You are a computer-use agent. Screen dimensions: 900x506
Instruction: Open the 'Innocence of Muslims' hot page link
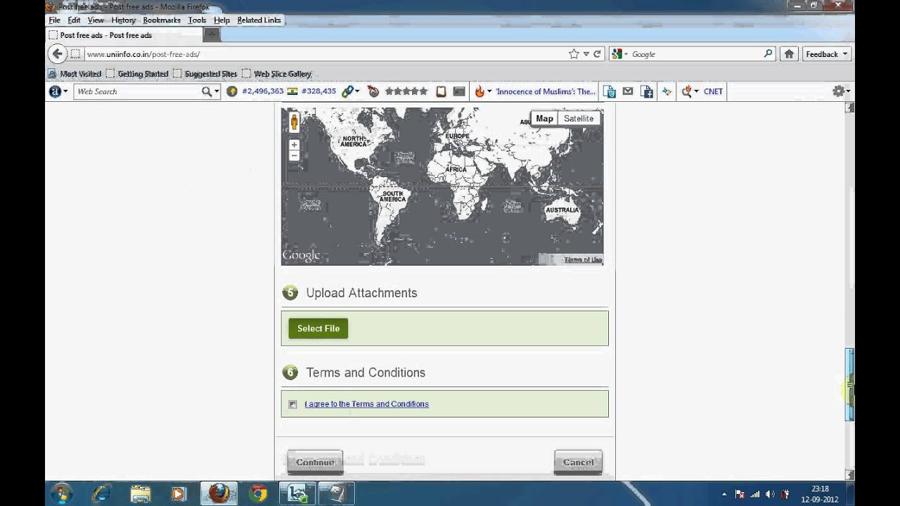(x=546, y=91)
